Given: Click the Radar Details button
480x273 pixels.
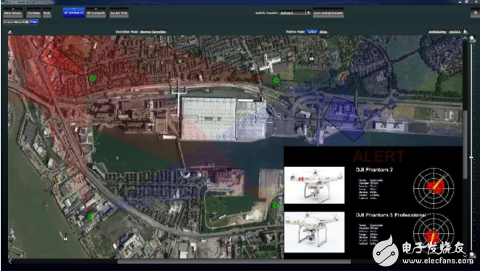Looking at the screenshot, I should [13, 13].
